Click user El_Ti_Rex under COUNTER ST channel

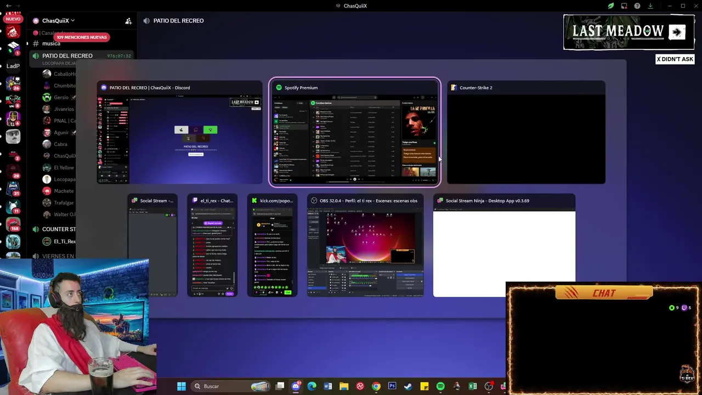pyautogui.click(x=59, y=241)
